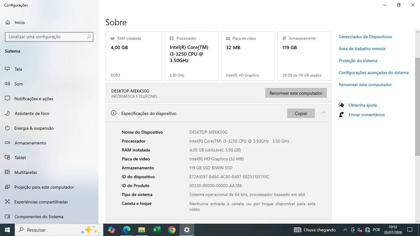Viewport: 420px width, 236px height.
Task: Click the vertical page scrollbar
Action: [x=417, y=107]
